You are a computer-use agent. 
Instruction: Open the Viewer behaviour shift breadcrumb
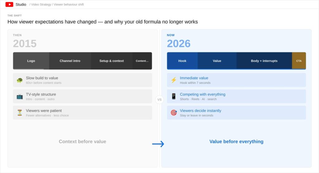[x=69, y=4]
